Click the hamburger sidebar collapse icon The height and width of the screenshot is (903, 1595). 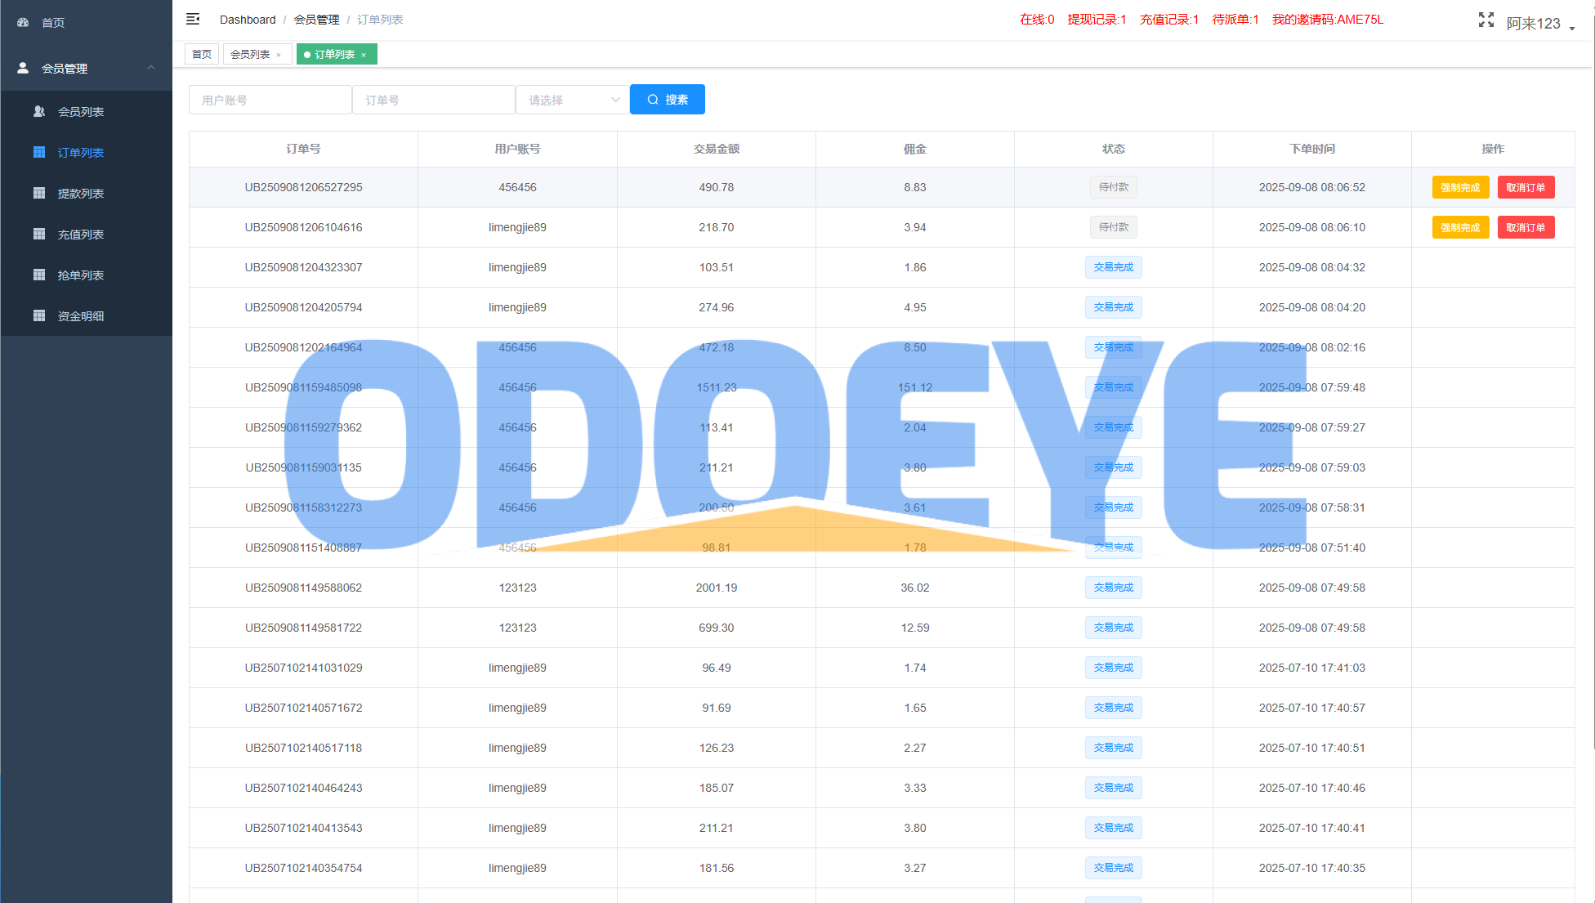[193, 19]
